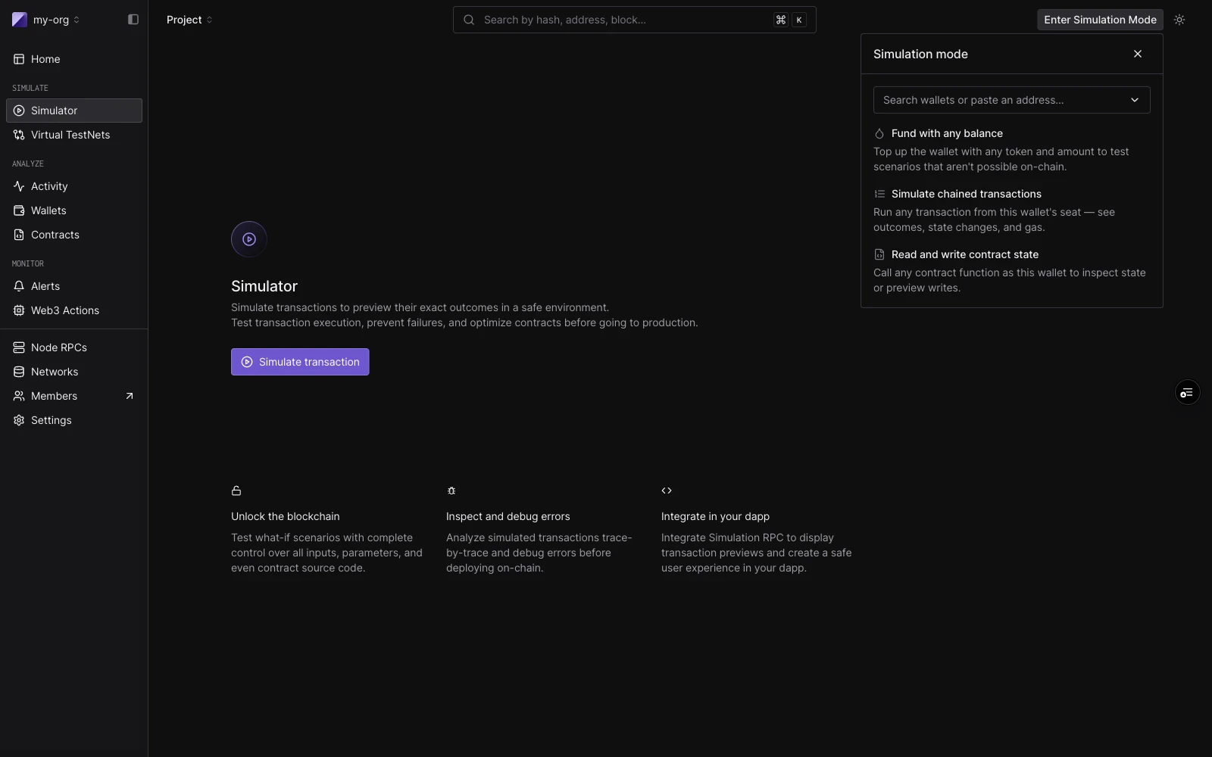Open the Project selector dropdown
This screenshot has height=757, width=1212.
point(189,20)
